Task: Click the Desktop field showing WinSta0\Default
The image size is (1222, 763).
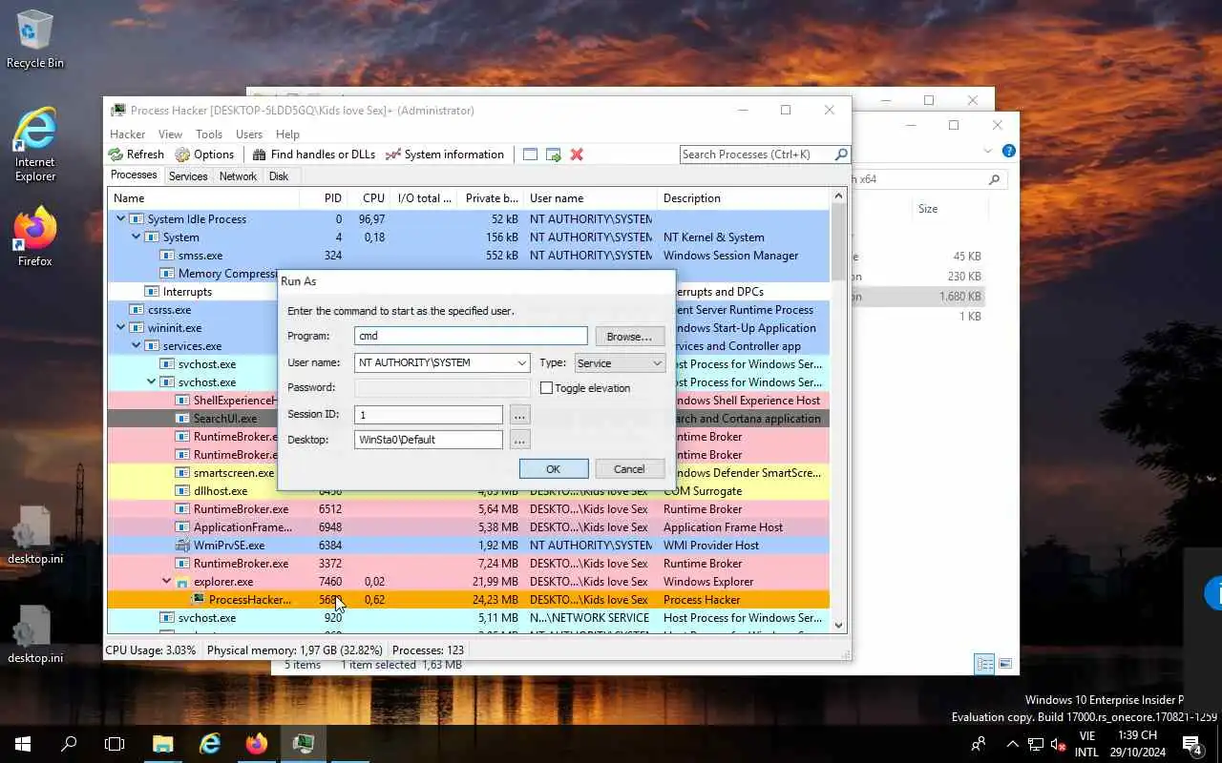Action: pos(429,440)
